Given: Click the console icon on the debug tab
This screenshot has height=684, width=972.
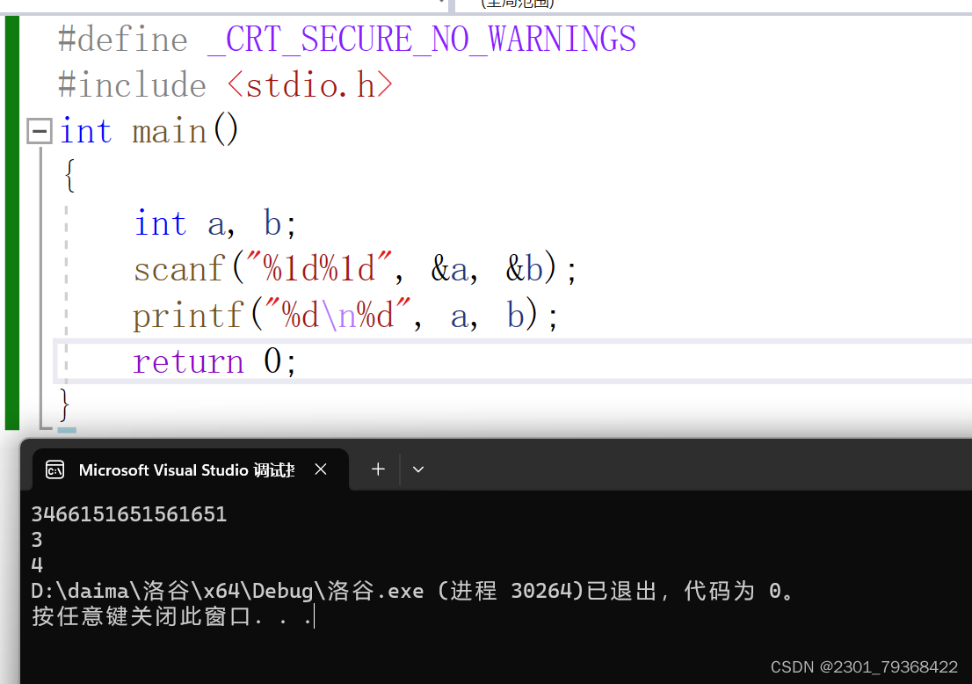Looking at the screenshot, I should 55,469.
